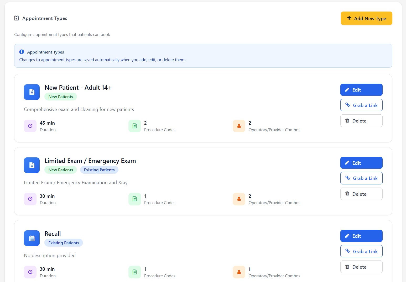Edit the Recall appointment type

pyautogui.click(x=361, y=236)
